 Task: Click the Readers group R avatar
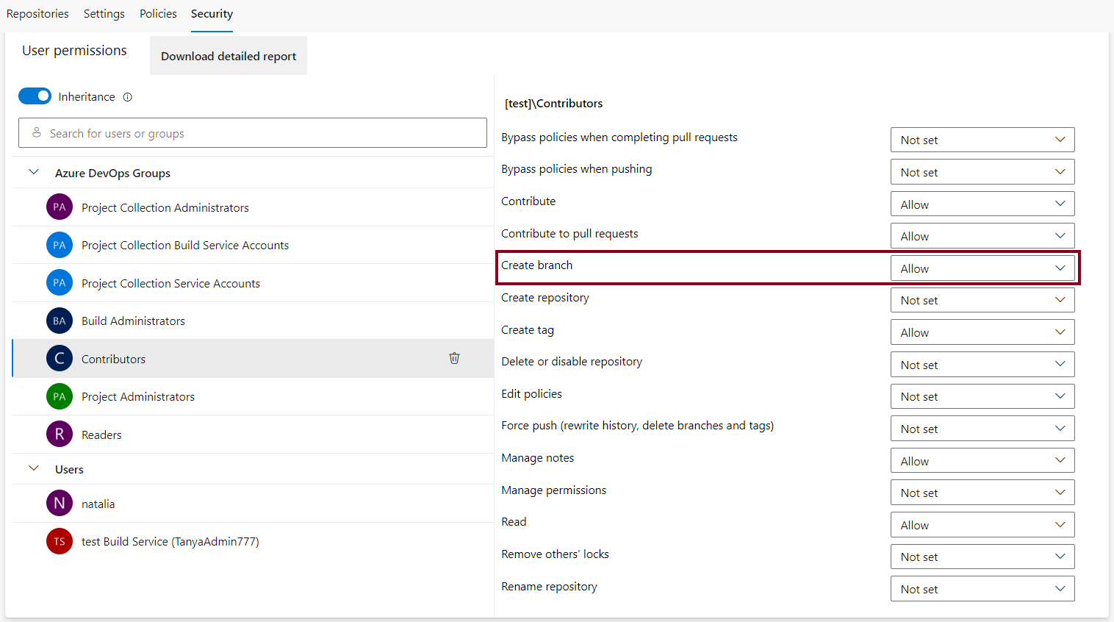pos(60,435)
